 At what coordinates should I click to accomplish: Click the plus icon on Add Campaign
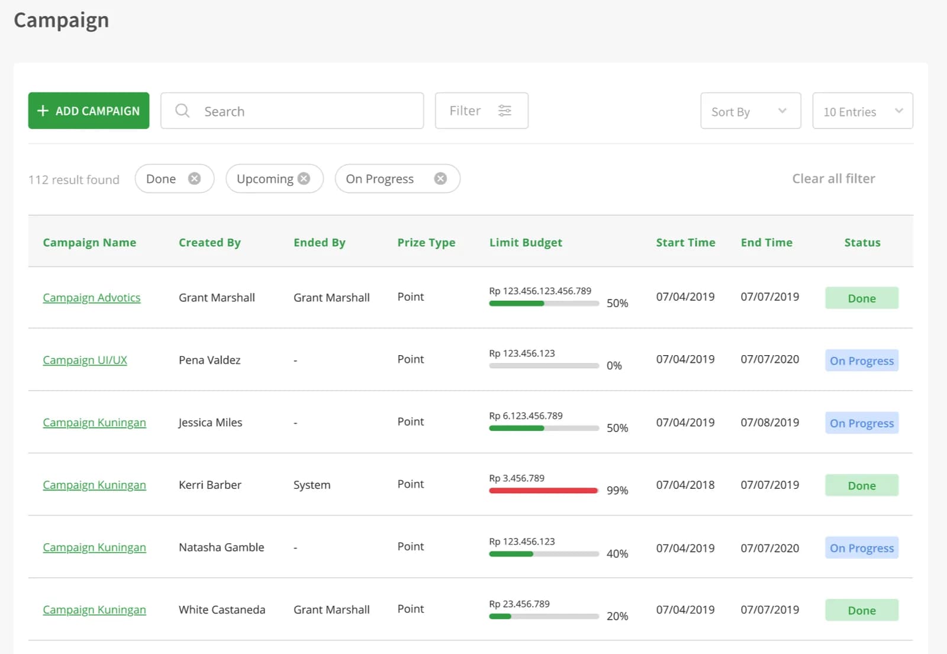[x=43, y=111]
